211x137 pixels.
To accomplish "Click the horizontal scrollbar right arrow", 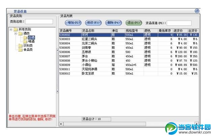I will point(197,124).
